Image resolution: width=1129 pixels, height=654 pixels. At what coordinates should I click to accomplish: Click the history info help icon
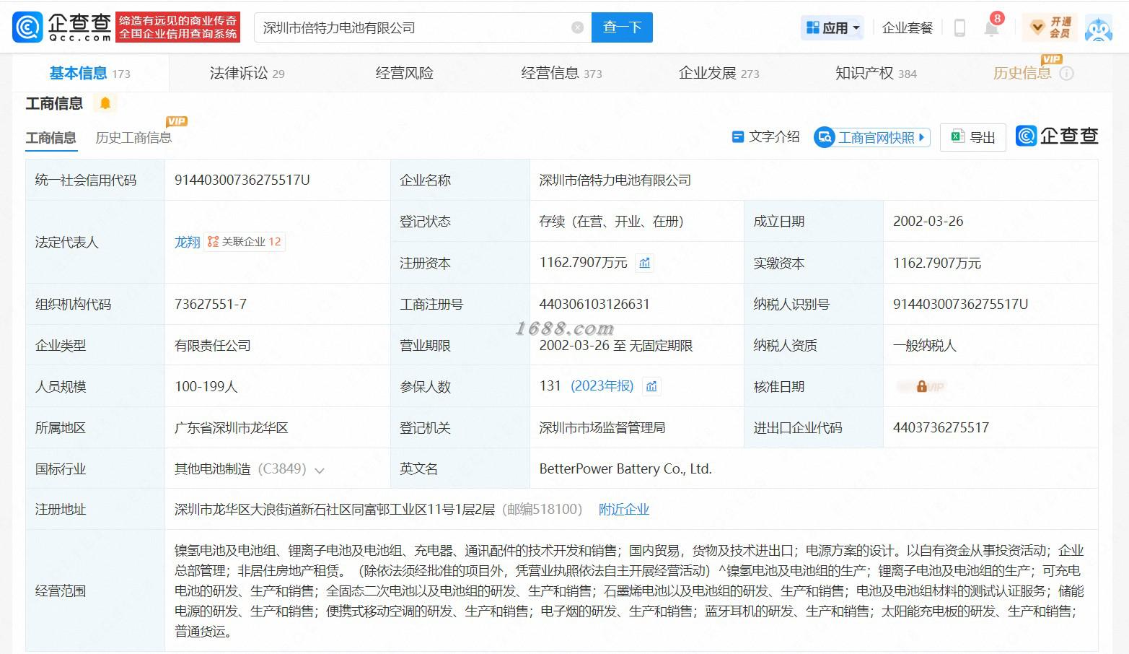[1066, 74]
